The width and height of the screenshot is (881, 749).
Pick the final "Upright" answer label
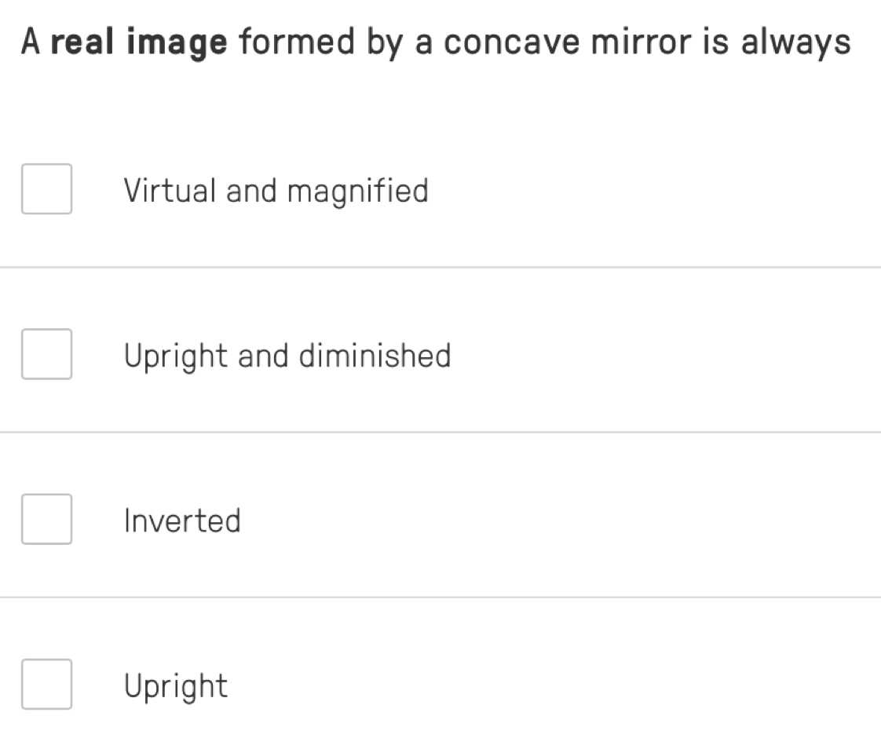(176, 687)
